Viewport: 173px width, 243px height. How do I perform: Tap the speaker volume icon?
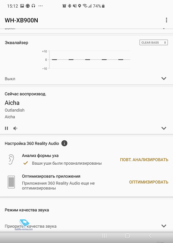[x=15, y=128]
